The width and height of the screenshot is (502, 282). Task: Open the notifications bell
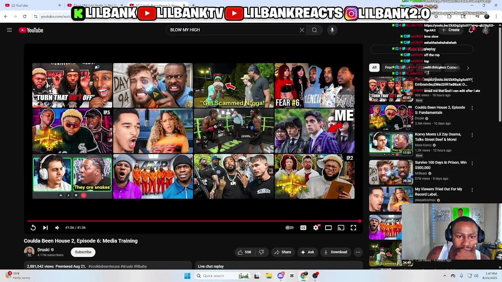471,30
